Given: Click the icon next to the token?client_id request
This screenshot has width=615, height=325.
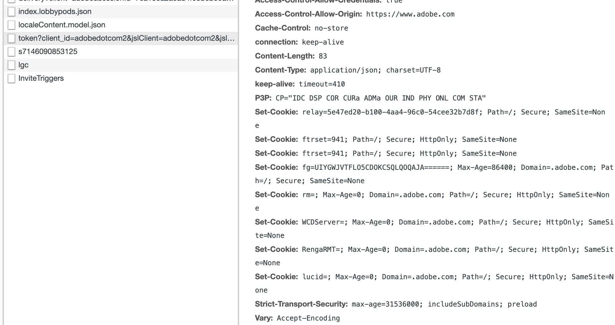Looking at the screenshot, I should pyautogui.click(x=11, y=38).
